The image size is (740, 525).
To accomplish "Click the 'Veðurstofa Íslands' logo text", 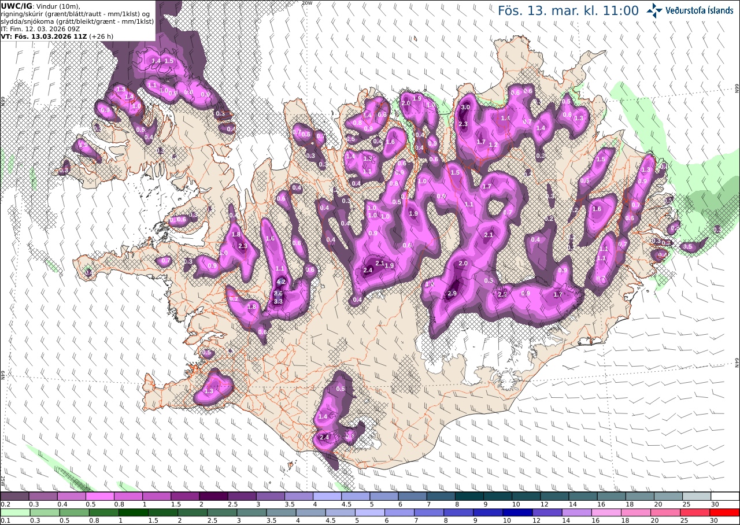I will pos(699,10).
